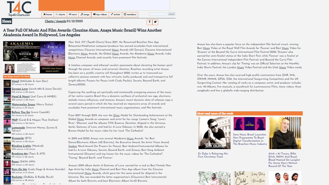Open the Savage Love chart entry
The image size is (329, 185).
pos(20,89)
